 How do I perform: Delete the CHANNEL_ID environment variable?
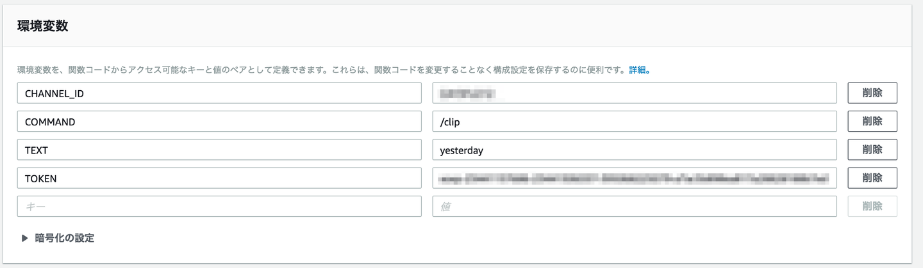872,93
